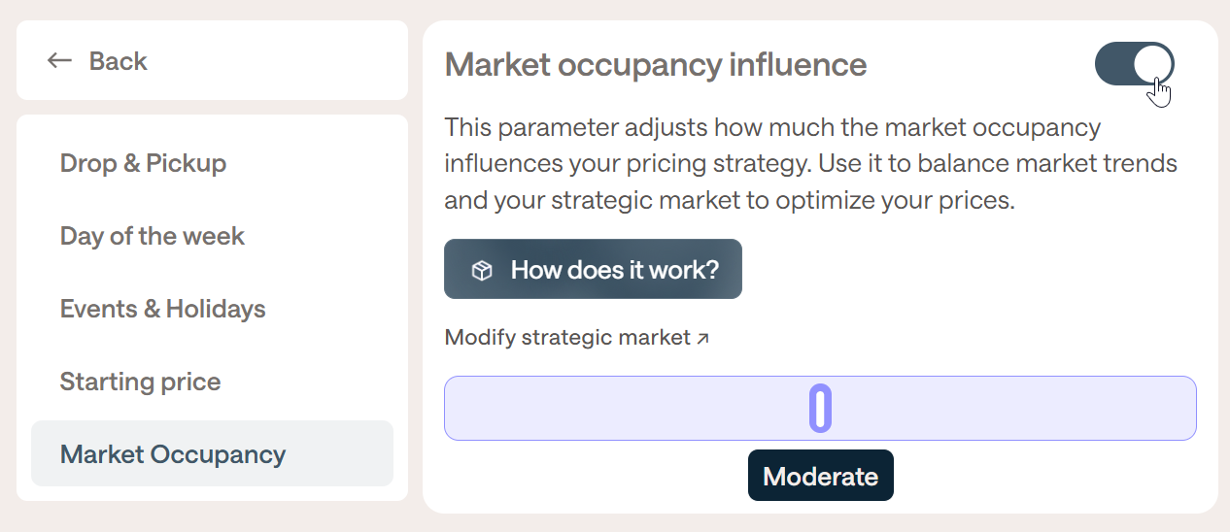Click the Moderate tooltip label

click(820, 476)
